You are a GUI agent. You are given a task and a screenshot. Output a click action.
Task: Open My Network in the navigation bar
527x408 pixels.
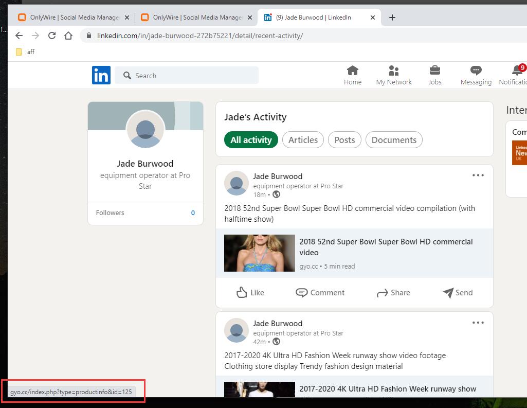[x=394, y=75]
